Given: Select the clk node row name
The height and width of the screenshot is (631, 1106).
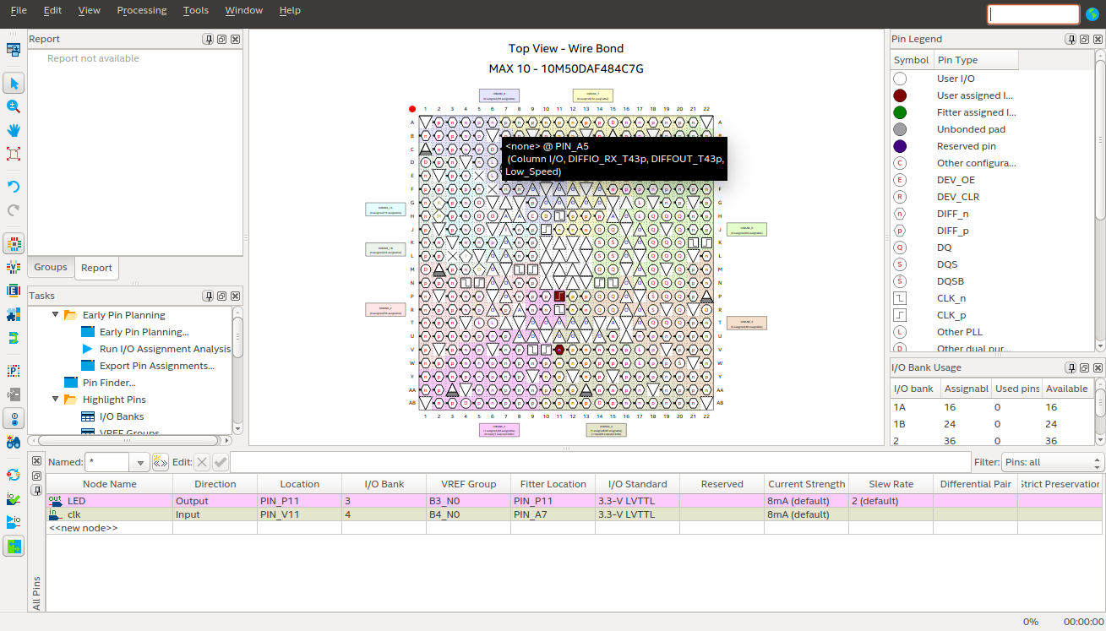Looking at the screenshot, I should click(74, 514).
